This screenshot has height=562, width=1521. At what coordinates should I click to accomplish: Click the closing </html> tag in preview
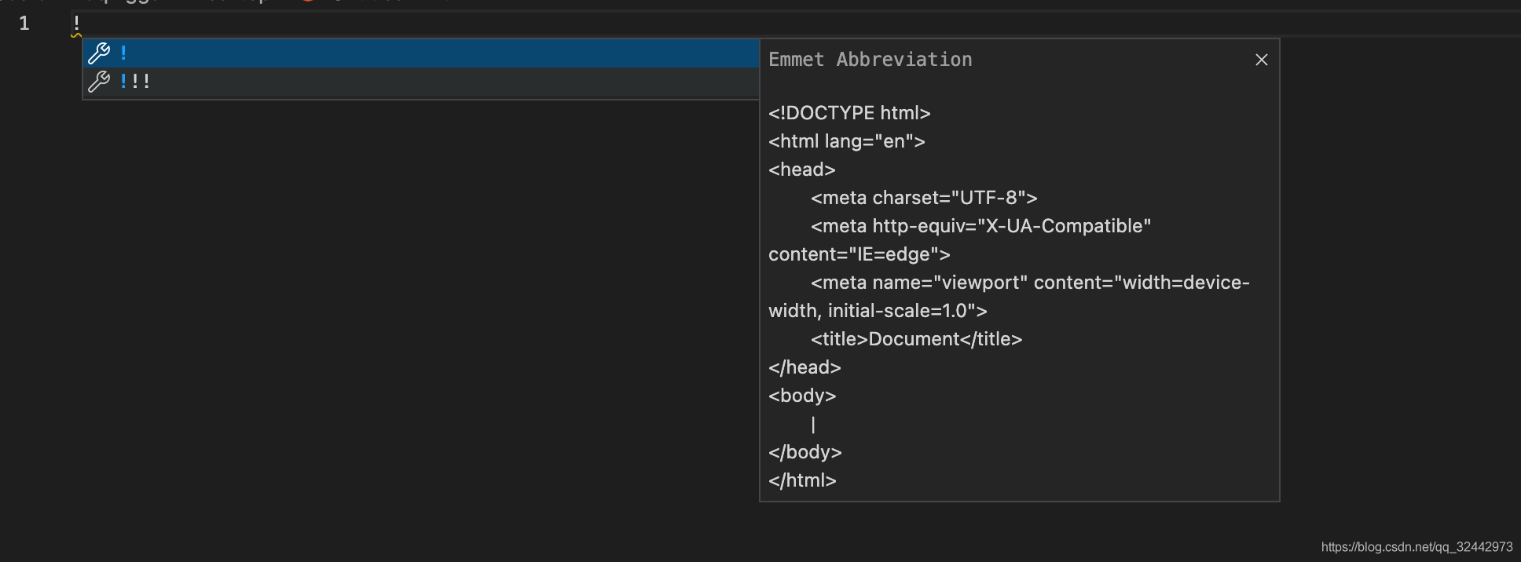[802, 480]
